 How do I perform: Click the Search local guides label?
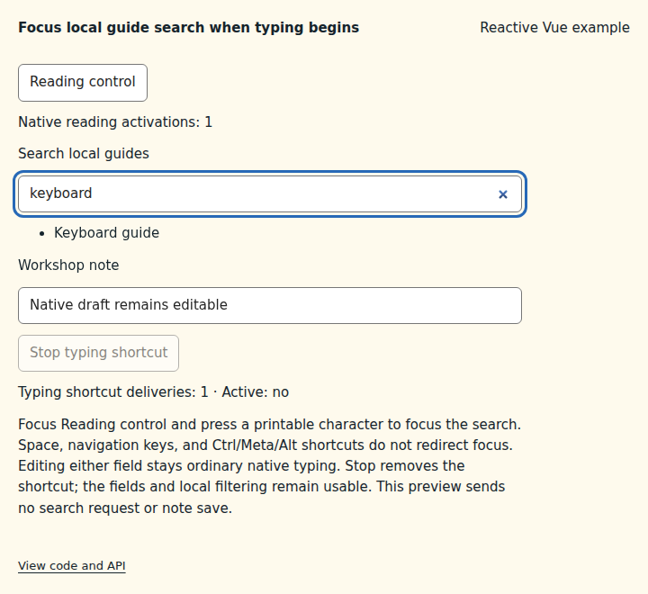84,153
